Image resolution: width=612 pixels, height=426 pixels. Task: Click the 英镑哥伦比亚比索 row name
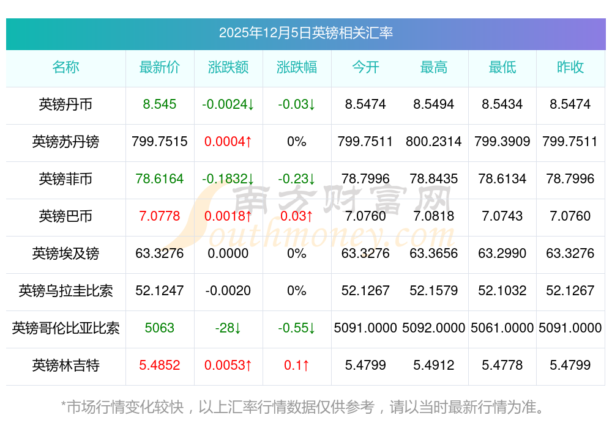point(65,328)
